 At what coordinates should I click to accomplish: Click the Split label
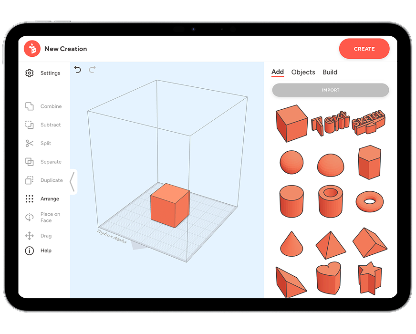46,144
